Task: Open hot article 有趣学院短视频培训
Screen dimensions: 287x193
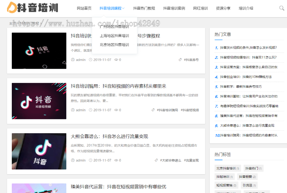Action: [x=249, y=106]
